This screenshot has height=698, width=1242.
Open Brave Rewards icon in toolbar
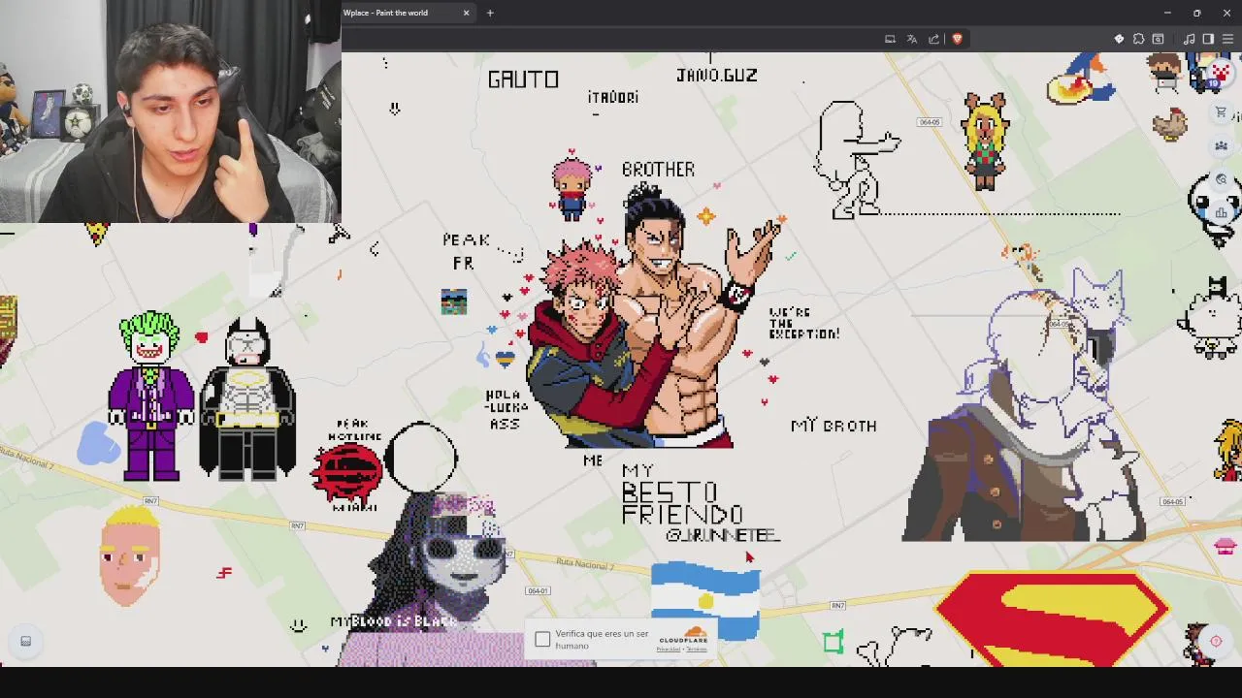tap(1119, 39)
